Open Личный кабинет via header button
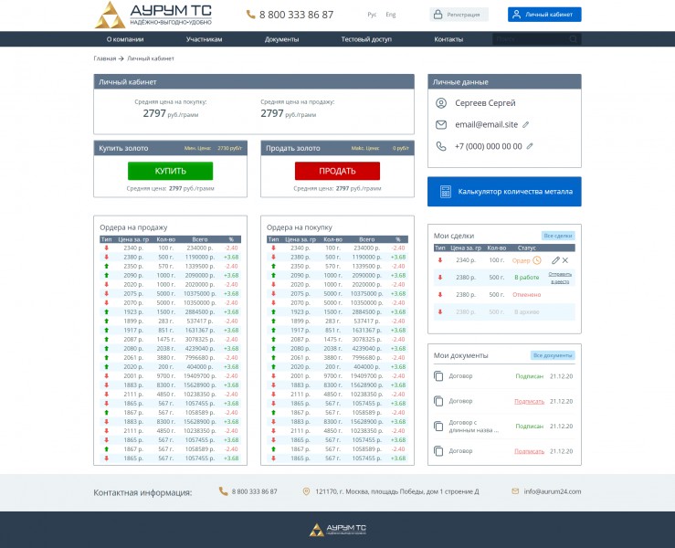Image resolution: width=675 pixels, height=548 pixels. 544,15
